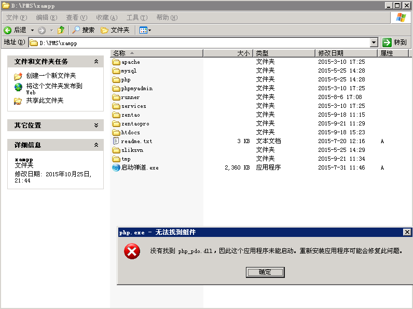Open the 文件(F) menu
The height and width of the screenshot is (309, 413).
pos(16,18)
